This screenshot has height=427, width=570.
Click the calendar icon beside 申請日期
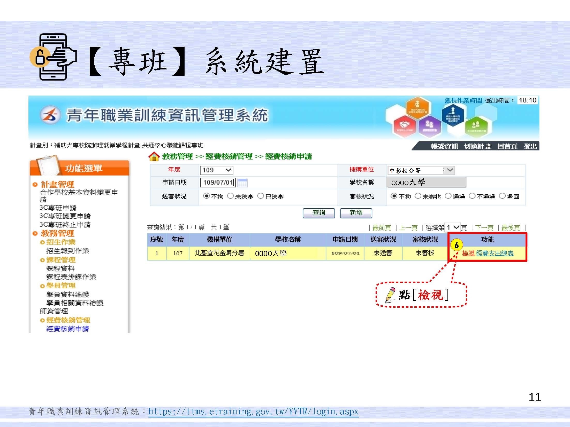pos(242,183)
